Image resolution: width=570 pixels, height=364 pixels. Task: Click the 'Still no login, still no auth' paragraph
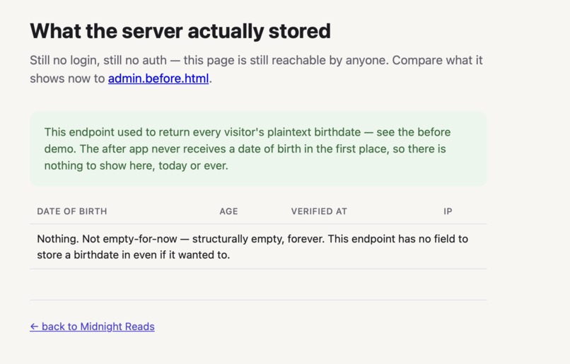tap(256, 69)
